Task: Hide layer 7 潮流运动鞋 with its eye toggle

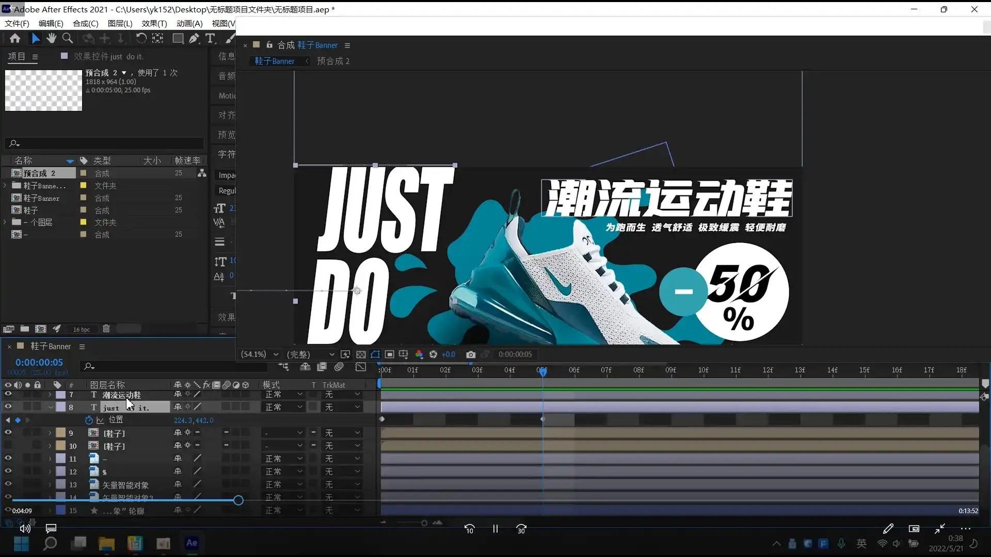Action: tap(8, 394)
